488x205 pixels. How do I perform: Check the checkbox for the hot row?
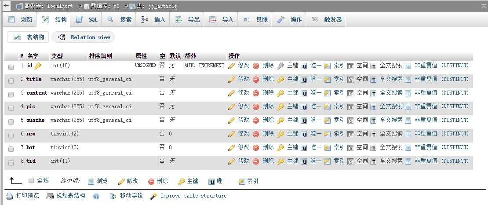point(11,149)
